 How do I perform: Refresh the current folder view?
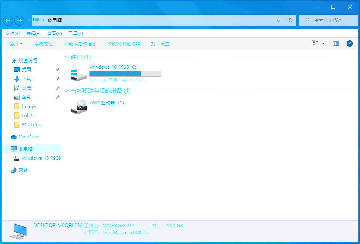(x=290, y=21)
